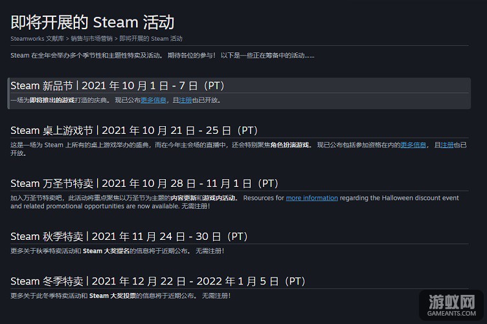Viewport: 487px width, 324px height.
Task: Go to 销售与市场营销 in the breadcrumb
Action: (x=91, y=39)
